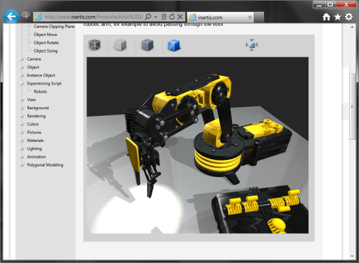Image resolution: width=359 pixels, height=263 pixels.
Task: Expand the Camera tree node
Action: pos(21,59)
